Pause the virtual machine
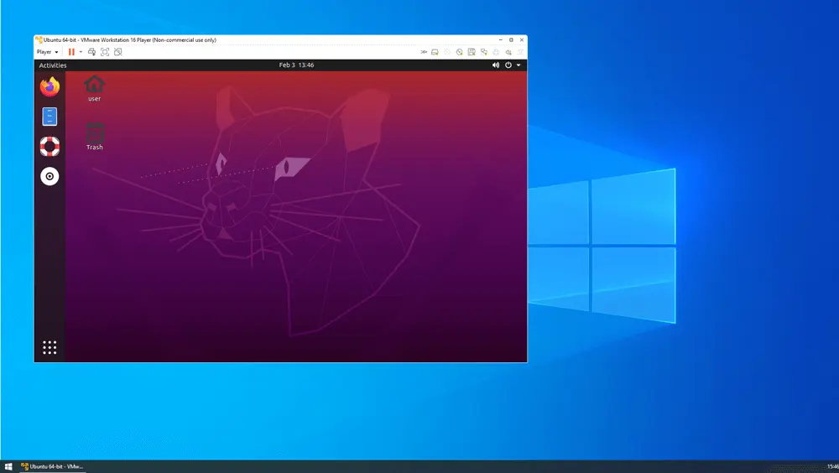Image resolution: width=839 pixels, height=473 pixels. 71,52
